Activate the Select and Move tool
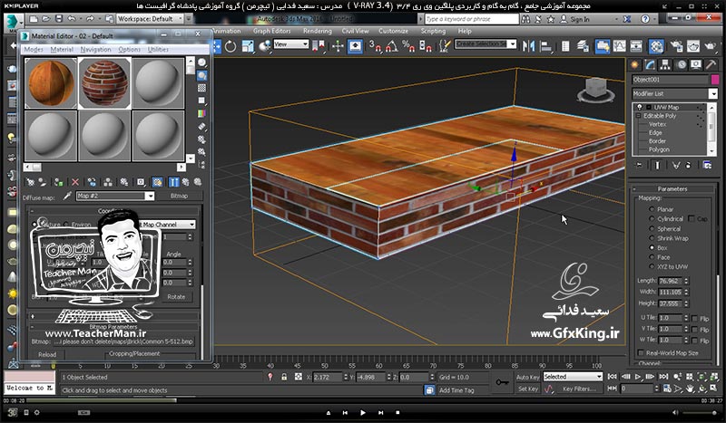The height and width of the screenshot is (423, 726). (x=217, y=46)
